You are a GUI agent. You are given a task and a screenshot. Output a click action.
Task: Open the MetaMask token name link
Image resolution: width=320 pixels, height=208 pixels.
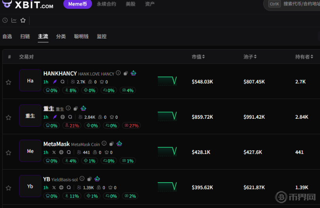pyautogui.click(x=56, y=144)
